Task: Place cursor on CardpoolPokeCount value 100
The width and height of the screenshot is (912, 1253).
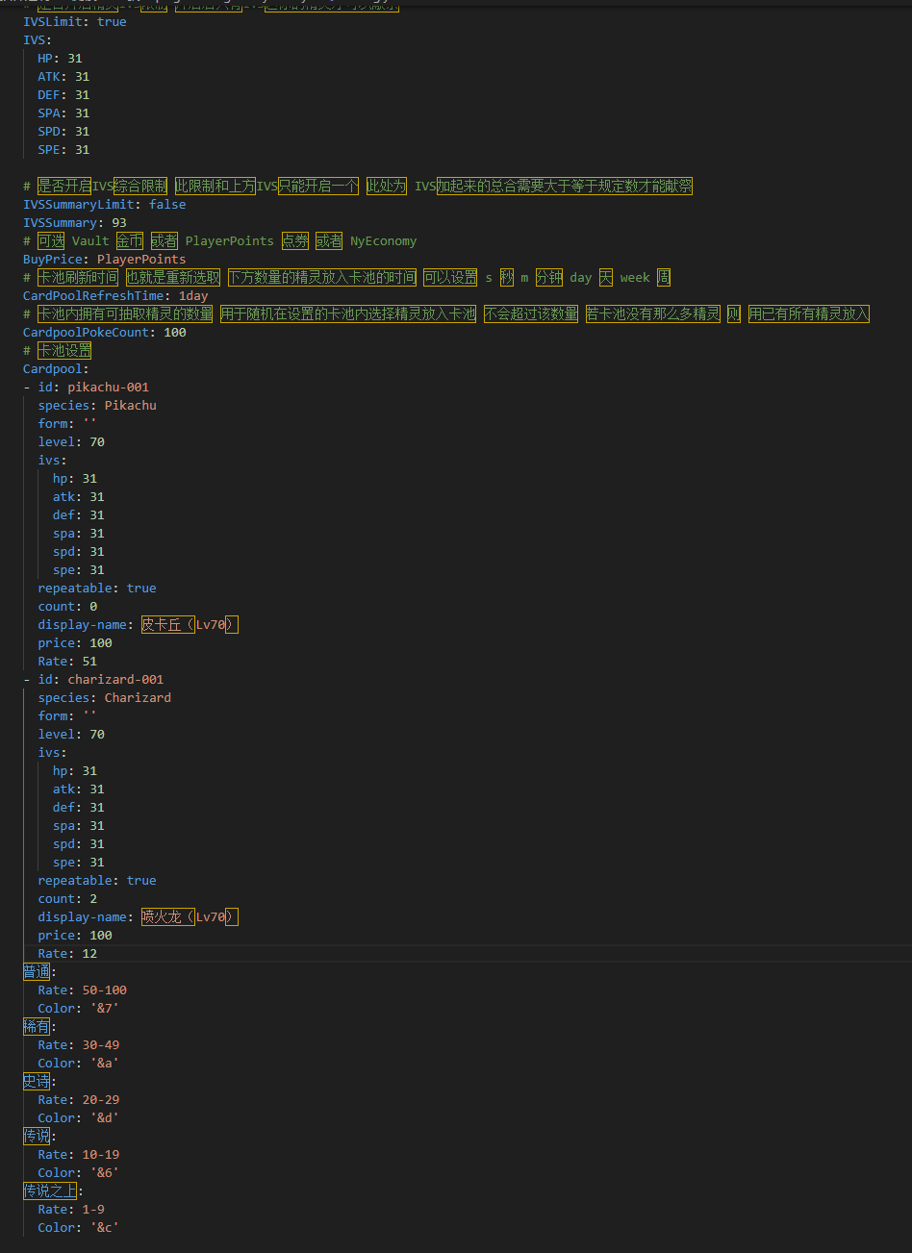Action: click(x=174, y=332)
